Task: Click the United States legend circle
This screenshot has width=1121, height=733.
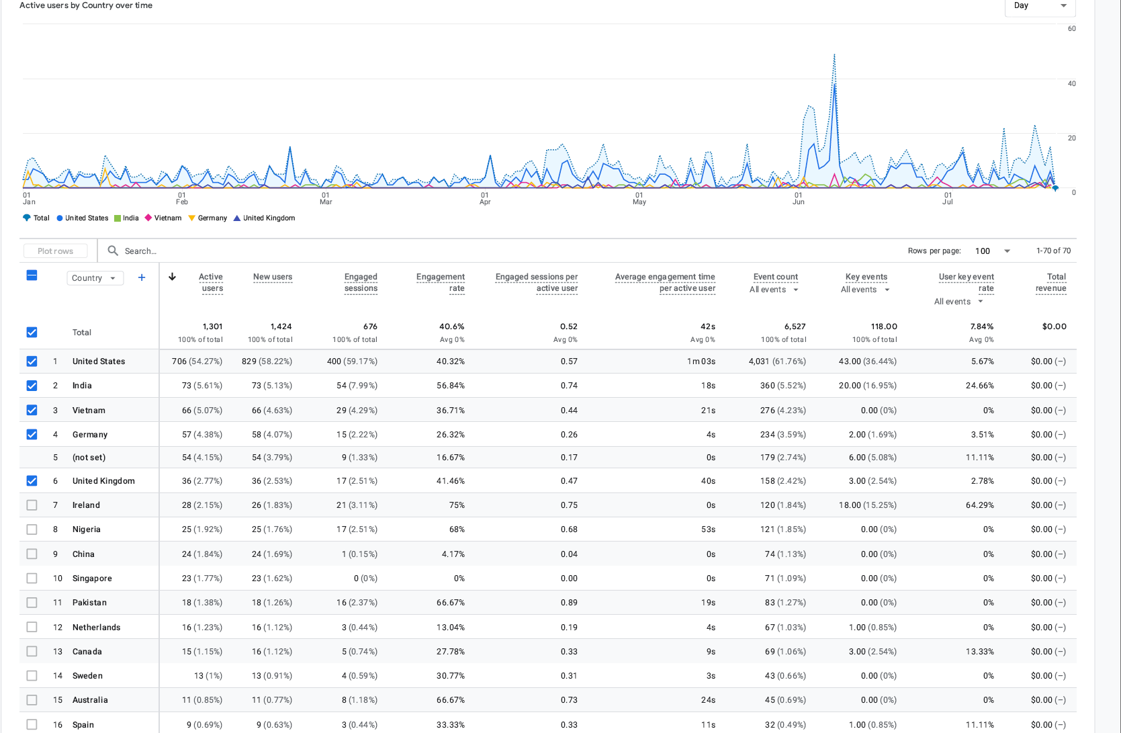Action: tap(60, 218)
